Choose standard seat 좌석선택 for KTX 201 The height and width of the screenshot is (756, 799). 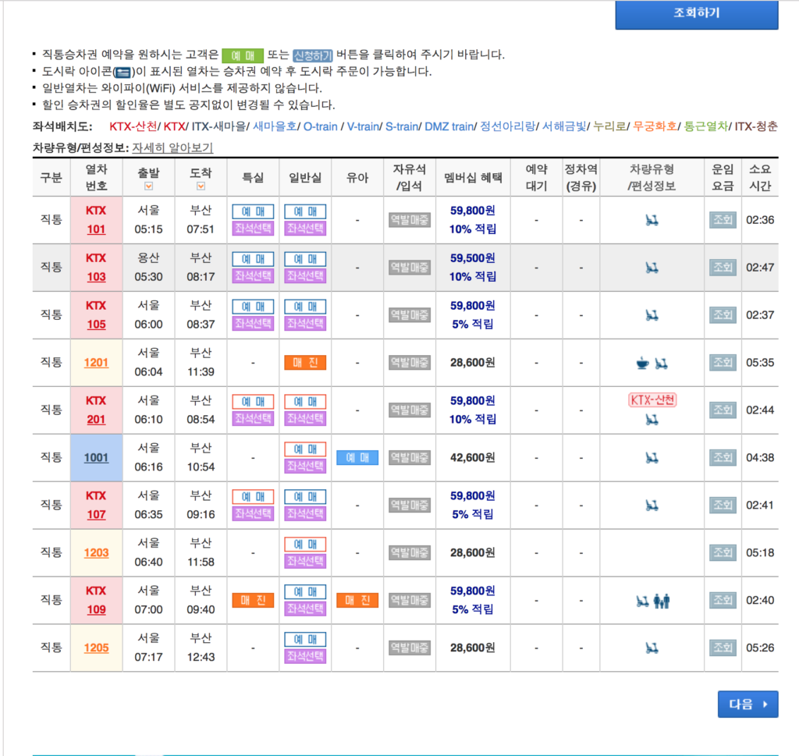point(305,418)
